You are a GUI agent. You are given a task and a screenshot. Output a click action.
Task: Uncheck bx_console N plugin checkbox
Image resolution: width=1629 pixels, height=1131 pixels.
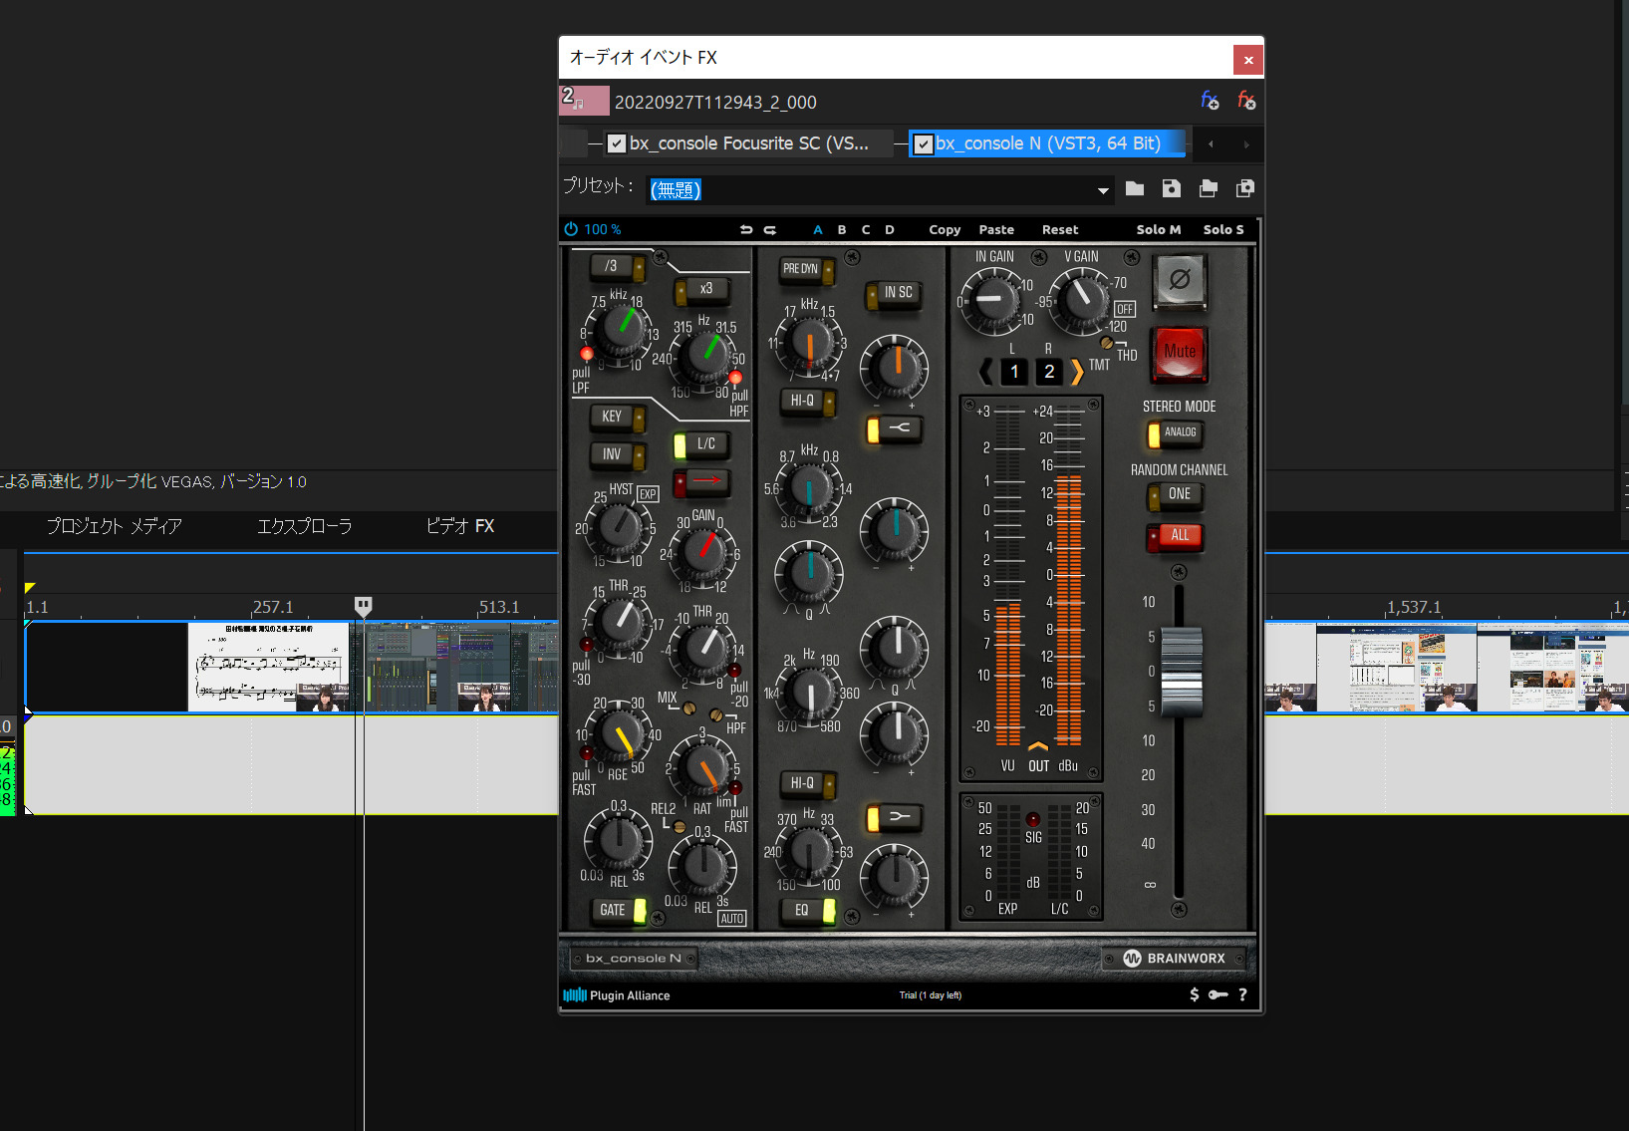923,143
